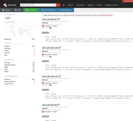Click the Swiss flag icon for 164.128.164.119
This screenshot has width=133, height=121.
43,55
